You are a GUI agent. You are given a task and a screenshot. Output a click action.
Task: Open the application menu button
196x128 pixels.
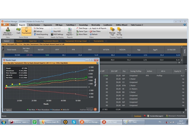(5, 24)
